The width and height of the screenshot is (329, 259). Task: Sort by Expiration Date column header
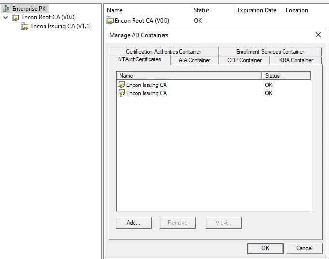click(x=256, y=10)
